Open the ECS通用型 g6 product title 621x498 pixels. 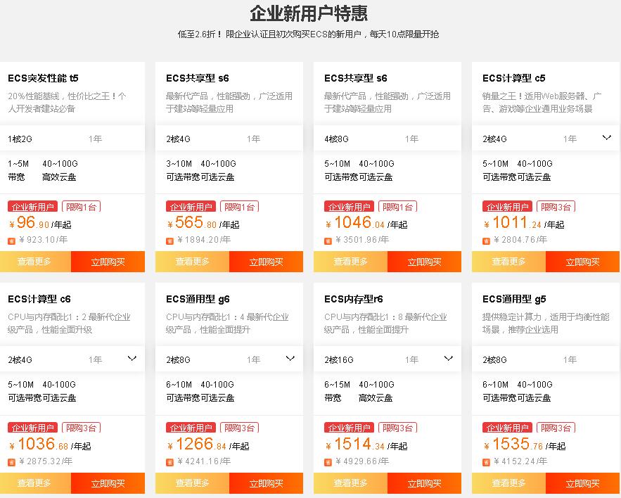tap(198, 299)
